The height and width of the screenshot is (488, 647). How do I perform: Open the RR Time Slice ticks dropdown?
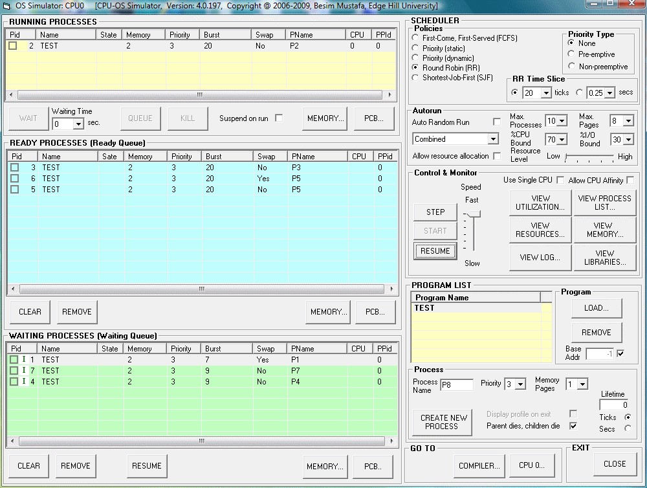coord(546,93)
